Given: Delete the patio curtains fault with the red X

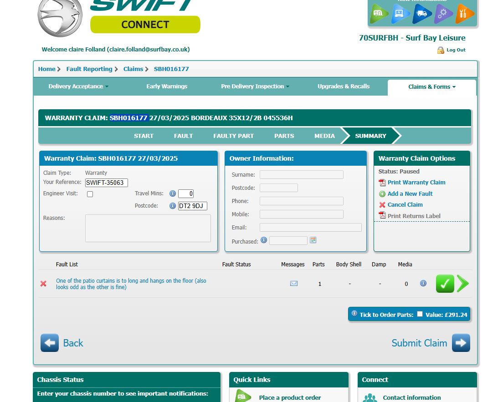Looking at the screenshot, I should click(x=43, y=284).
